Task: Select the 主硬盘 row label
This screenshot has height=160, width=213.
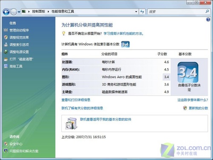Action: coord(67,92)
